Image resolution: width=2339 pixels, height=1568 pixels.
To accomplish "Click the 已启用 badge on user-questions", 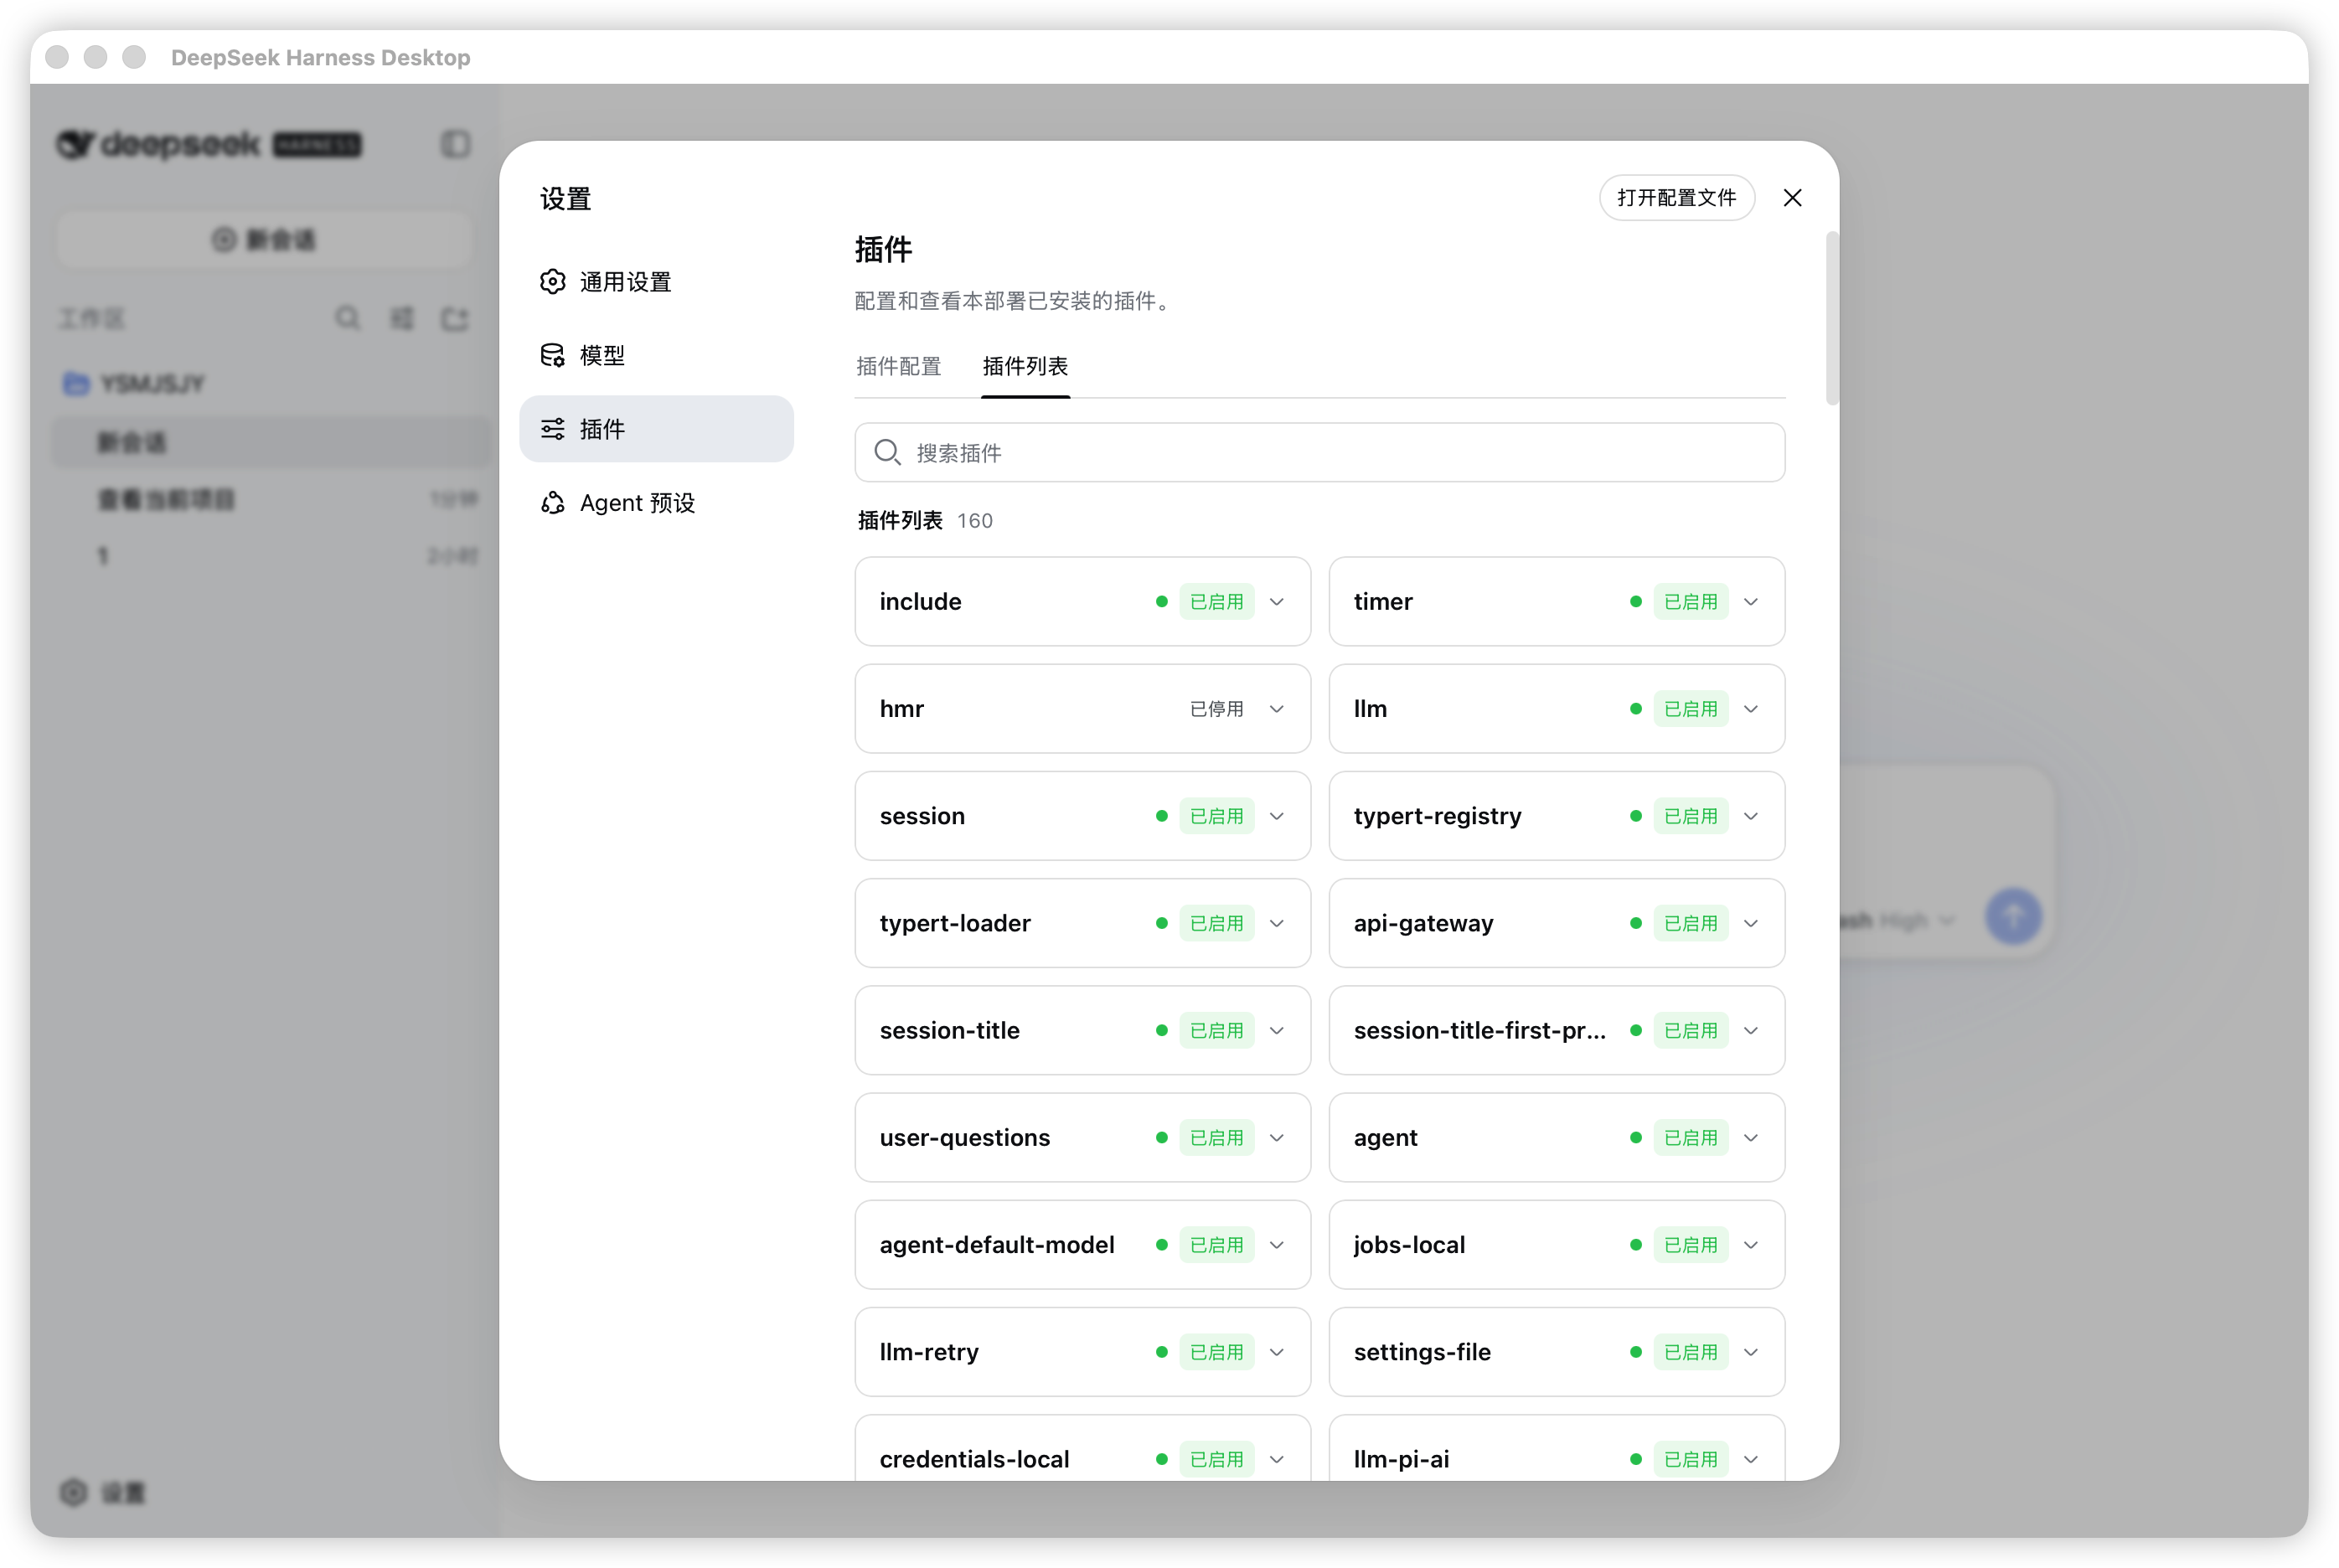I will (1216, 1138).
